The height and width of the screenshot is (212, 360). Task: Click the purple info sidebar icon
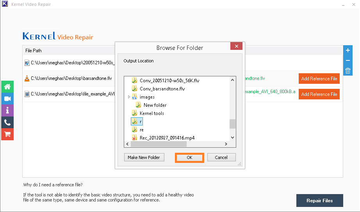7,110
